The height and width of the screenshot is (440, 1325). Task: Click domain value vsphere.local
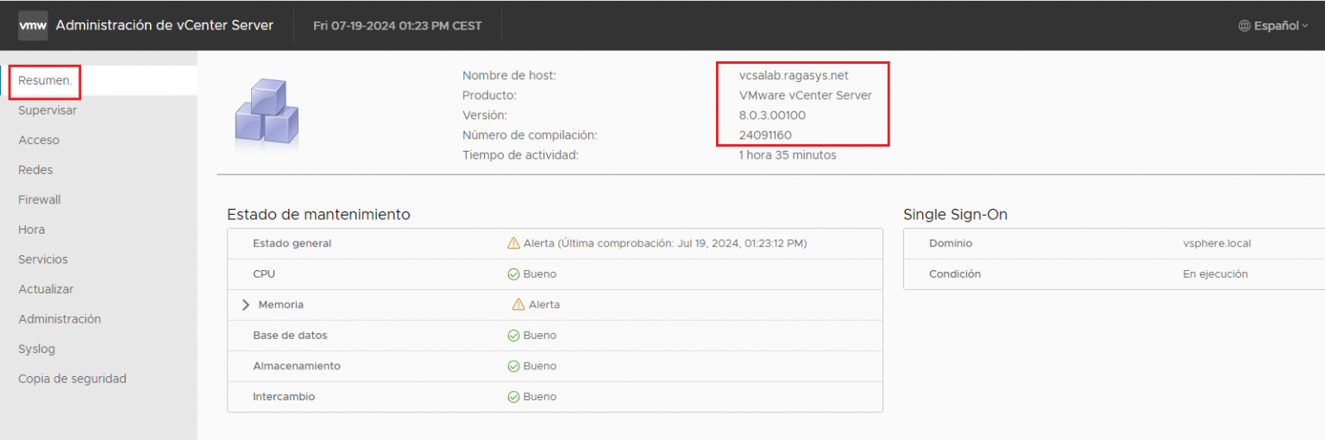tap(1217, 243)
